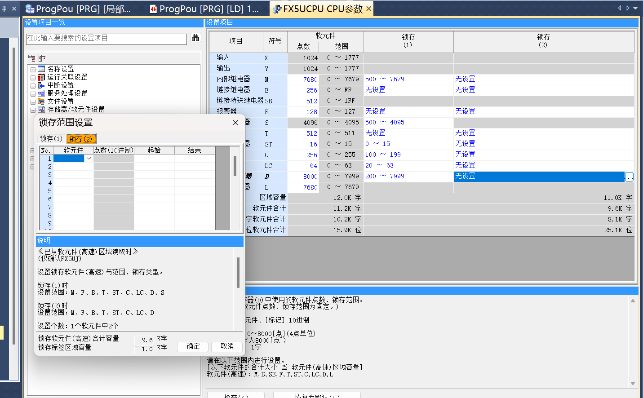Click the 运行关联设置 tree item icon
This screenshot has width=643, height=398.
[41, 77]
